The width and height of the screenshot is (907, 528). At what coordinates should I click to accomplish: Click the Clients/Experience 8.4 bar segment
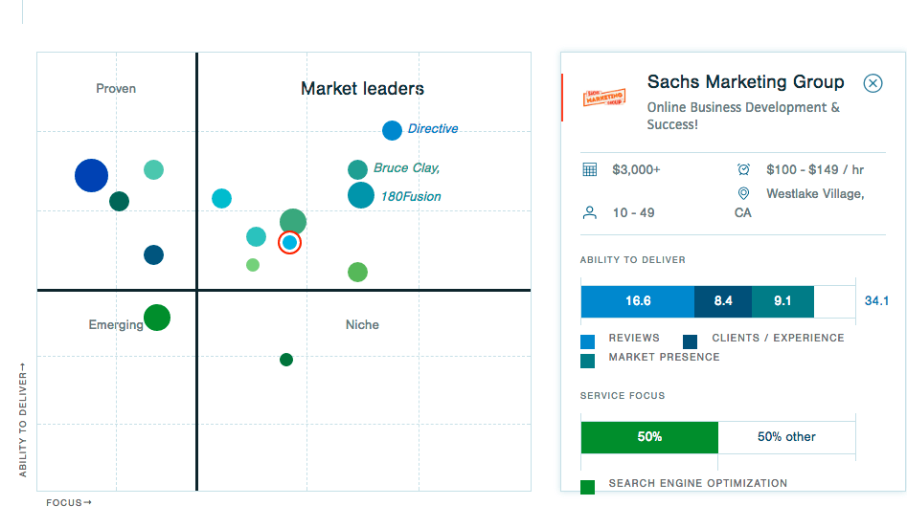(x=722, y=301)
